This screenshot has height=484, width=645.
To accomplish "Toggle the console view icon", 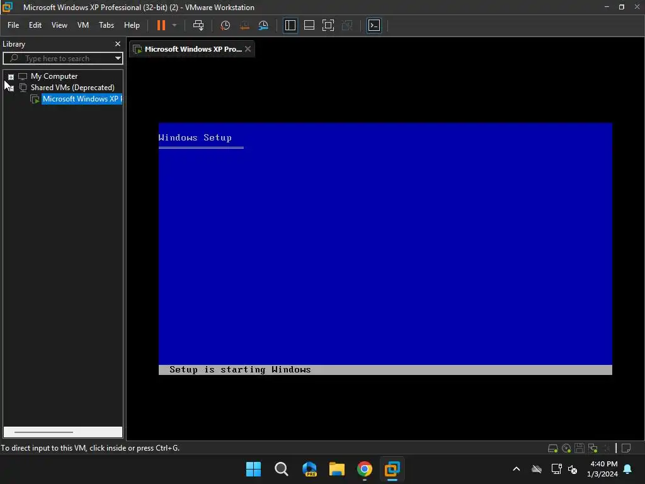I will point(374,25).
